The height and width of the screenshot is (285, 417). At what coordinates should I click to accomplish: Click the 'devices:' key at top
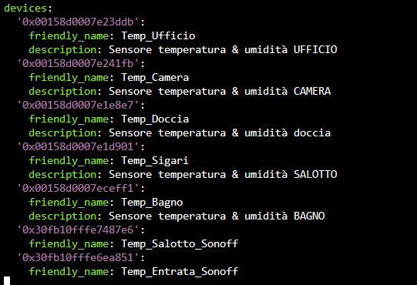(28, 8)
